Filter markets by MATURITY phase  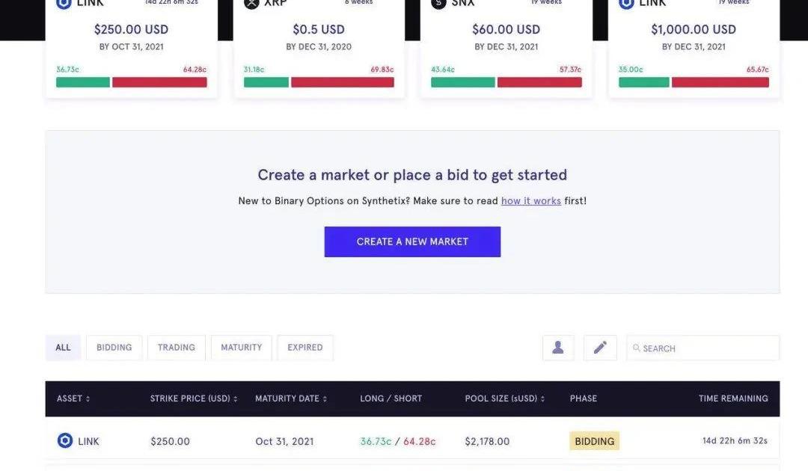[x=242, y=348]
